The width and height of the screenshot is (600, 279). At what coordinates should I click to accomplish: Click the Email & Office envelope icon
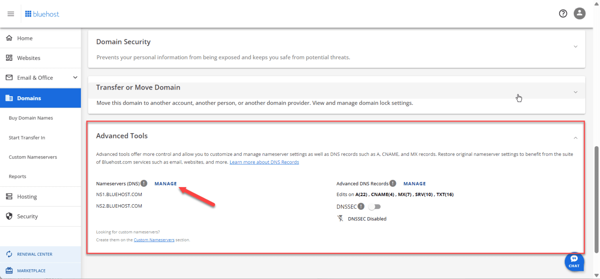pyautogui.click(x=9, y=78)
